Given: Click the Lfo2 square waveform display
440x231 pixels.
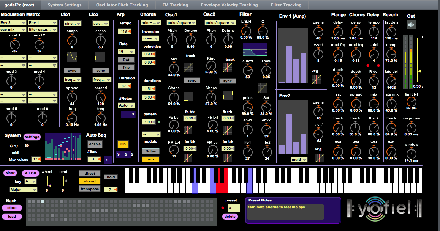Looking at the screenshot, I should pyautogui.click(x=101, y=57).
